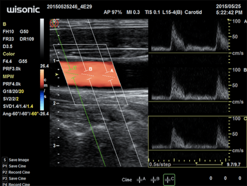Select sample gate A cine icon
The image size is (247, 186).
[141, 179]
